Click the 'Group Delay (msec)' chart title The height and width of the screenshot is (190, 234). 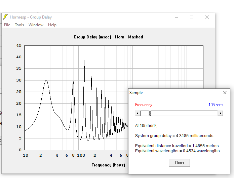point(92,37)
